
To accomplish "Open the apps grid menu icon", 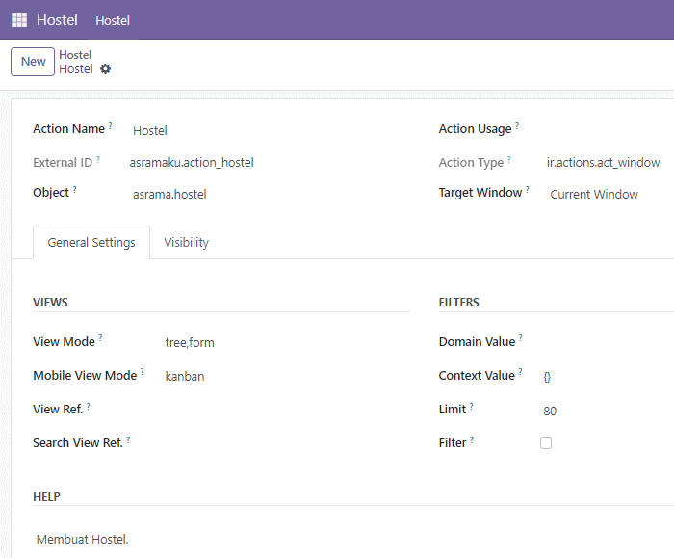I will 19,20.
